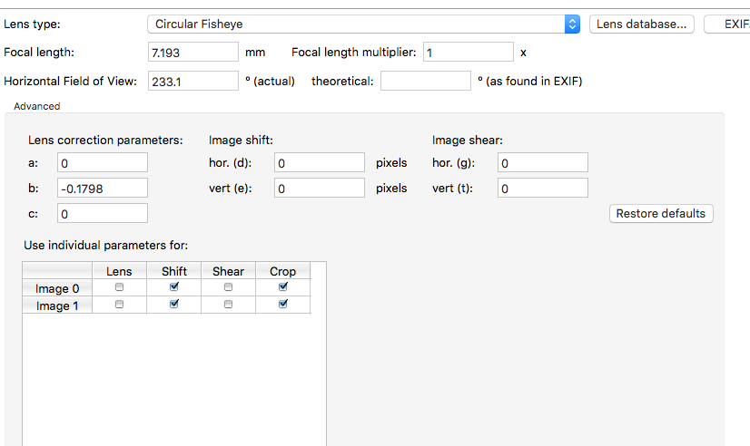Enable Shear checkbox for Image 0
Image resolution: width=750 pixels, height=446 pixels.
[228, 287]
